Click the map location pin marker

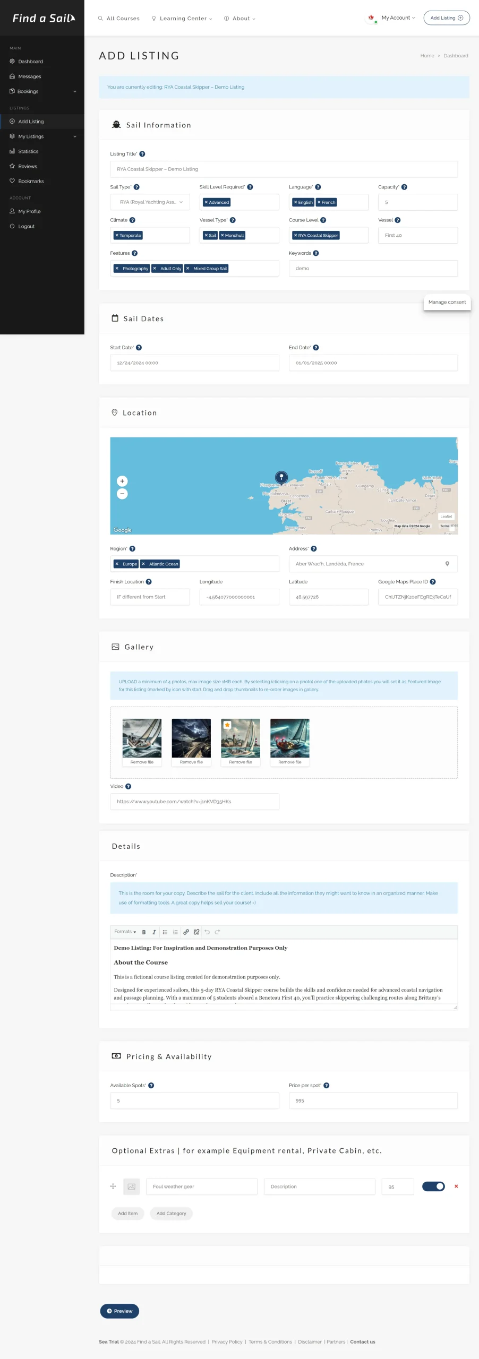click(281, 477)
